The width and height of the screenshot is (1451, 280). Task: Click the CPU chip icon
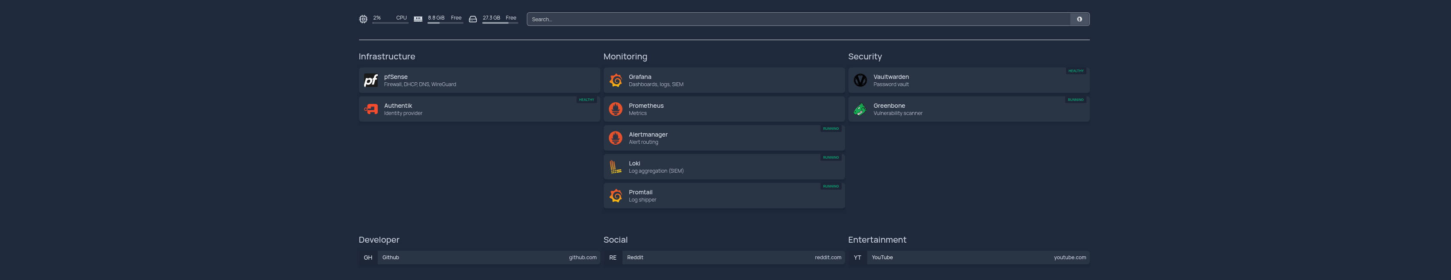pyautogui.click(x=363, y=19)
